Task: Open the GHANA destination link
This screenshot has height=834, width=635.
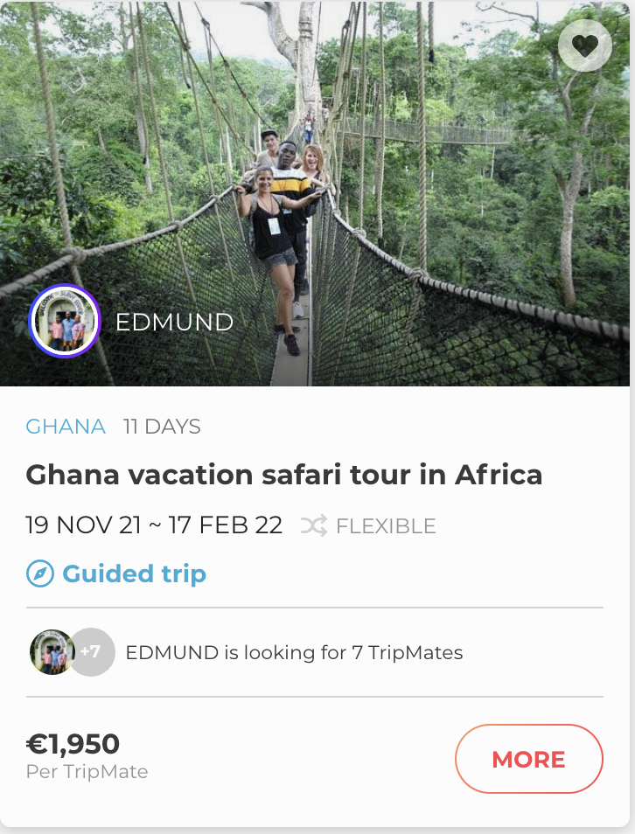Action: click(66, 427)
